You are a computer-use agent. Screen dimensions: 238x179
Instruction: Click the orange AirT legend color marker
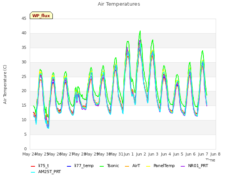(x=127, y=166)
